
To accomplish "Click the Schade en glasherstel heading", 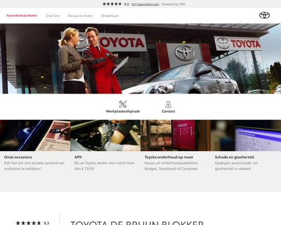I will [234, 157].
